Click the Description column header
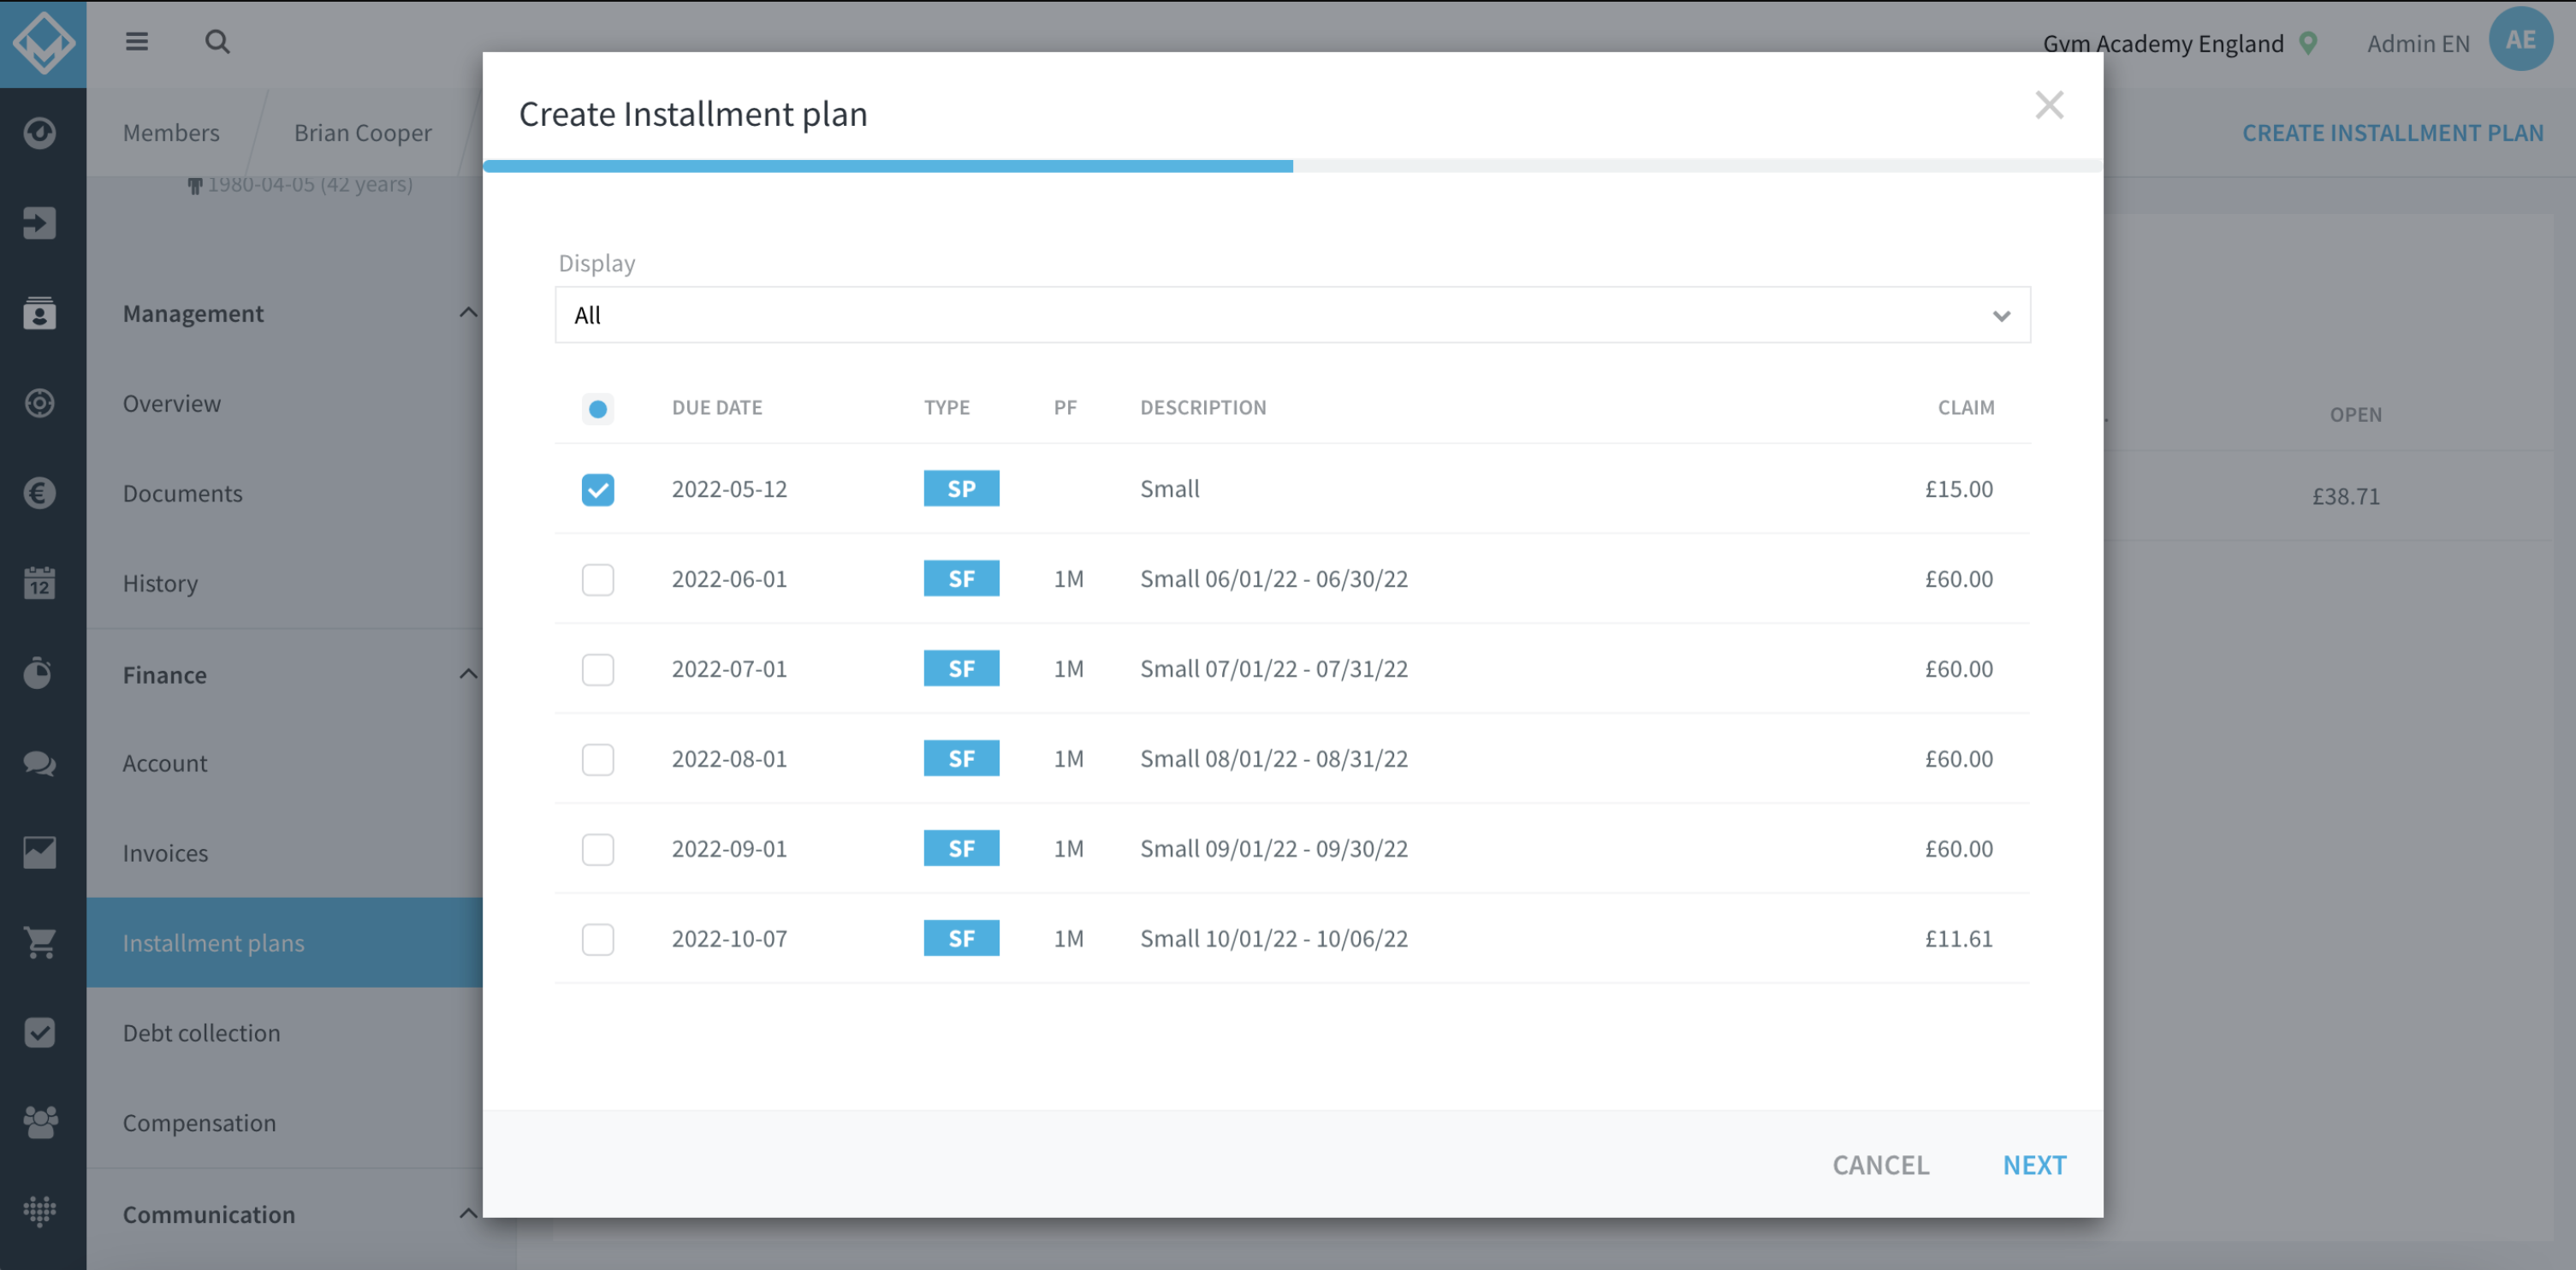2576x1270 pixels. [1203, 407]
